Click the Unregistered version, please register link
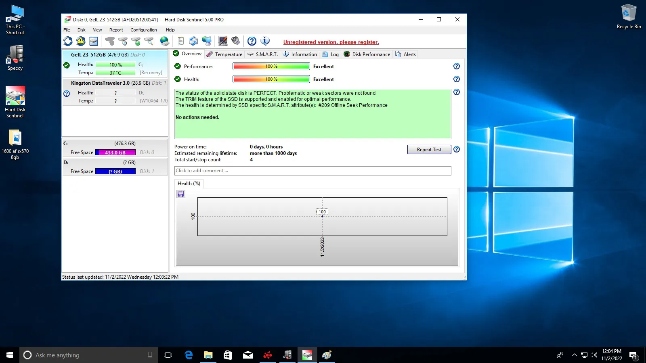 point(331,42)
